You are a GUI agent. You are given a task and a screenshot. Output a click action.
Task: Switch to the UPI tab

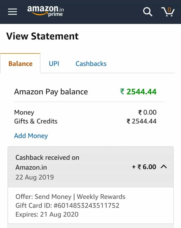[54, 64]
